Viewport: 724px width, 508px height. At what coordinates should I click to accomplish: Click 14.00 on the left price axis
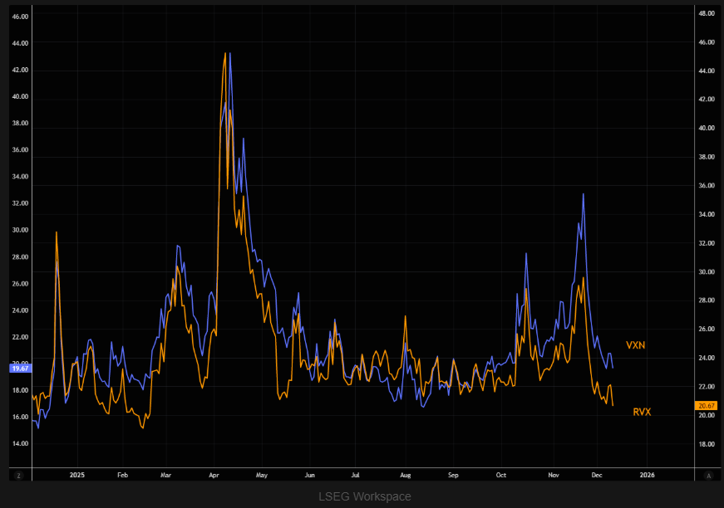point(18,443)
